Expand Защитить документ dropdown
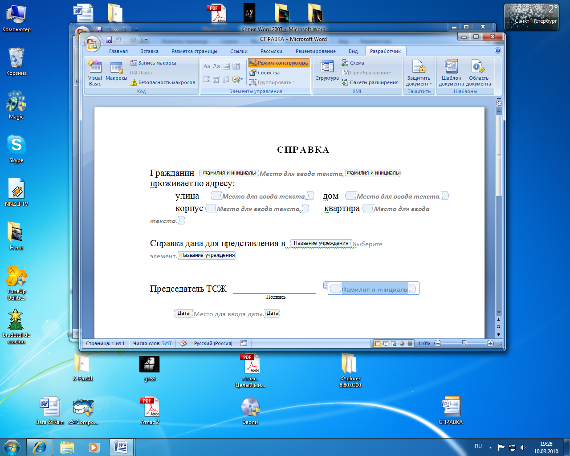This screenshot has width=570, height=456. (x=419, y=73)
